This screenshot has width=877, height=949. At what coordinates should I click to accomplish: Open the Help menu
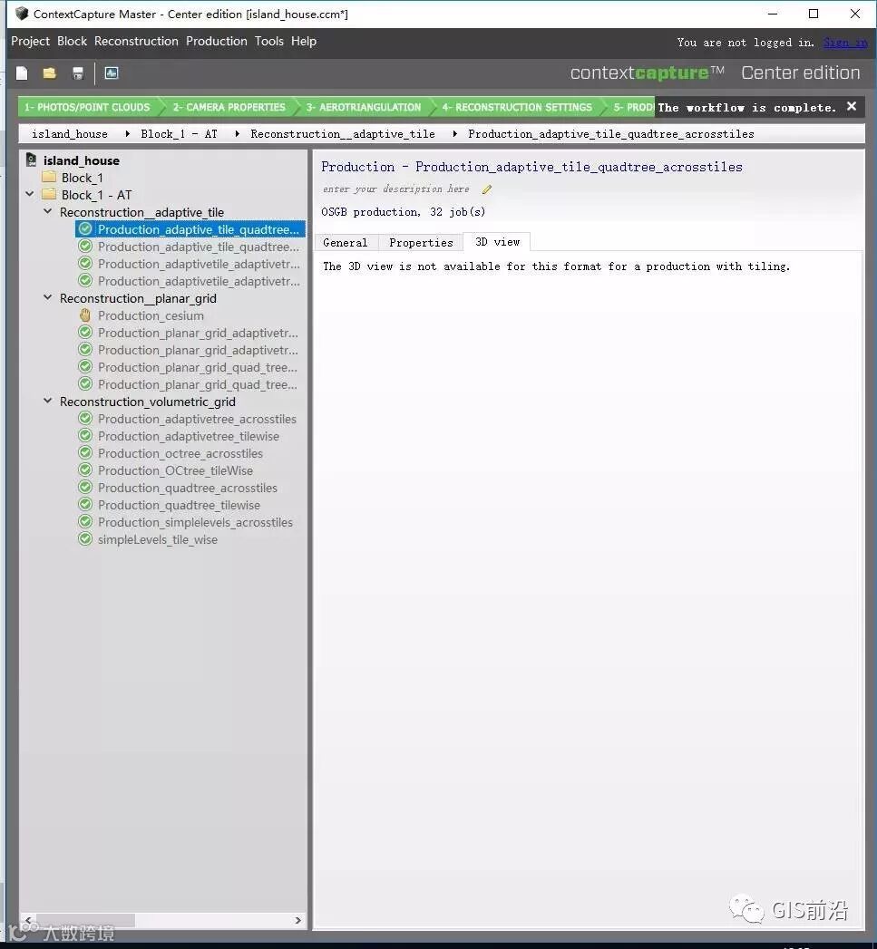pos(304,41)
